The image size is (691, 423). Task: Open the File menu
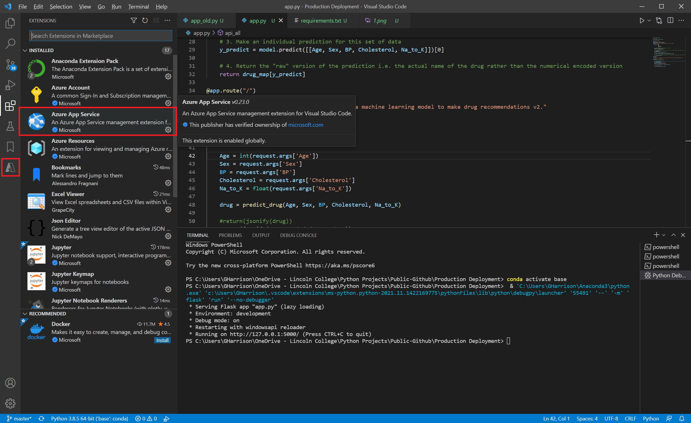click(x=22, y=7)
